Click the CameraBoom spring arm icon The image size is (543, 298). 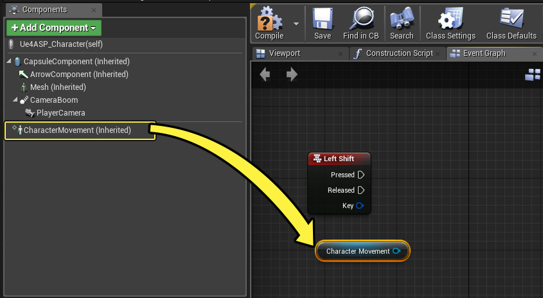(24, 100)
